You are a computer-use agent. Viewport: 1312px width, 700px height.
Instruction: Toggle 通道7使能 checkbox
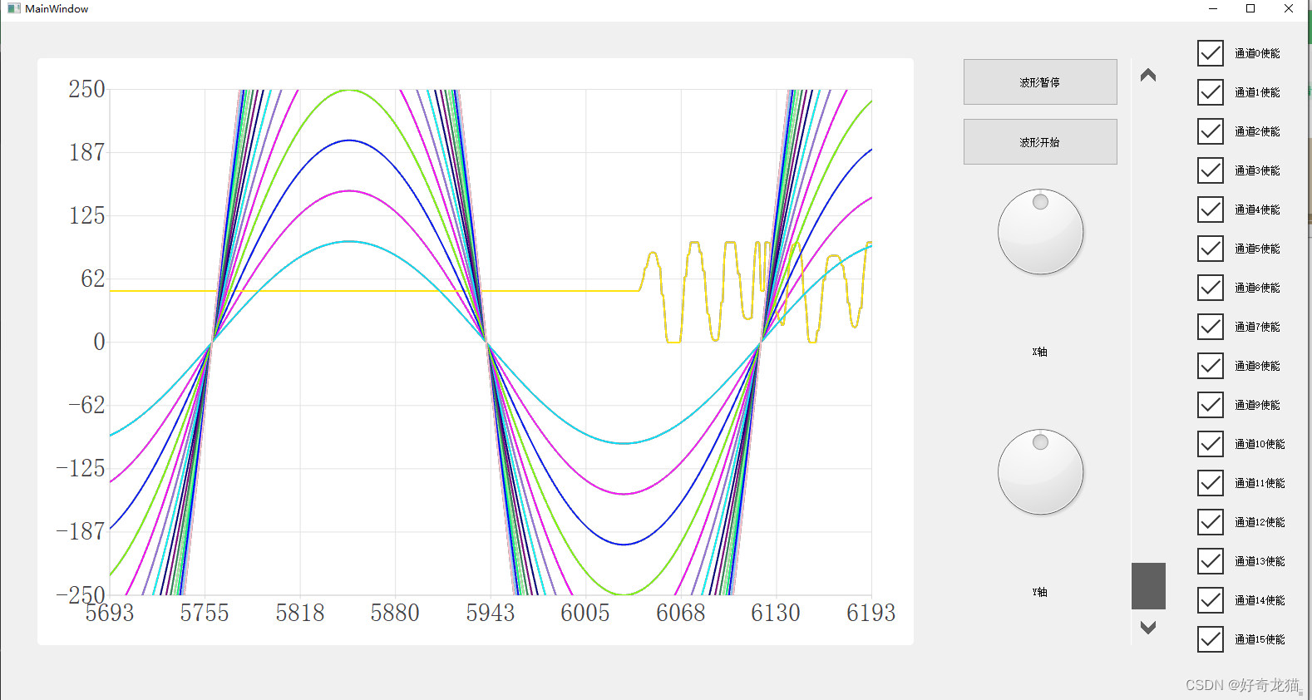pyautogui.click(x=1211, y=327)
